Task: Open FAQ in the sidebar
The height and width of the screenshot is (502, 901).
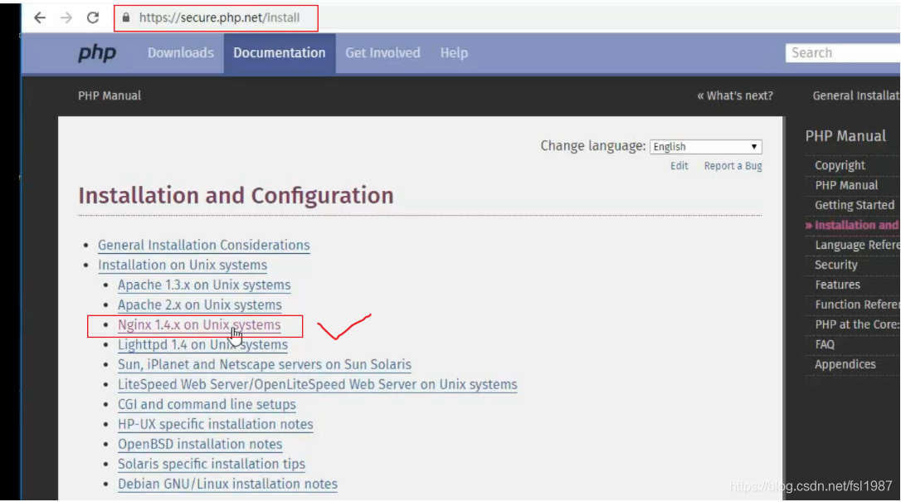Action: [x=825, y=344]
